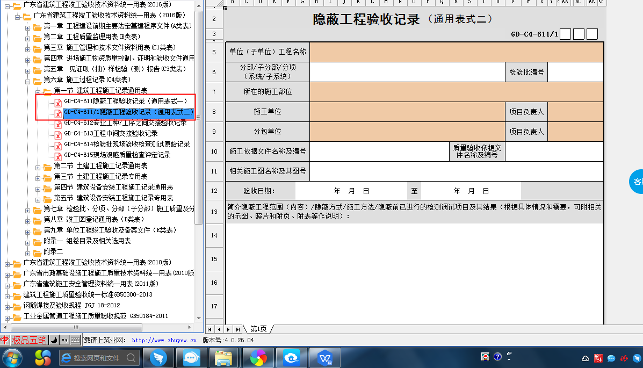
Task: Expand 第二节 土建工程施工记录通用表
Action: (37, 166)
